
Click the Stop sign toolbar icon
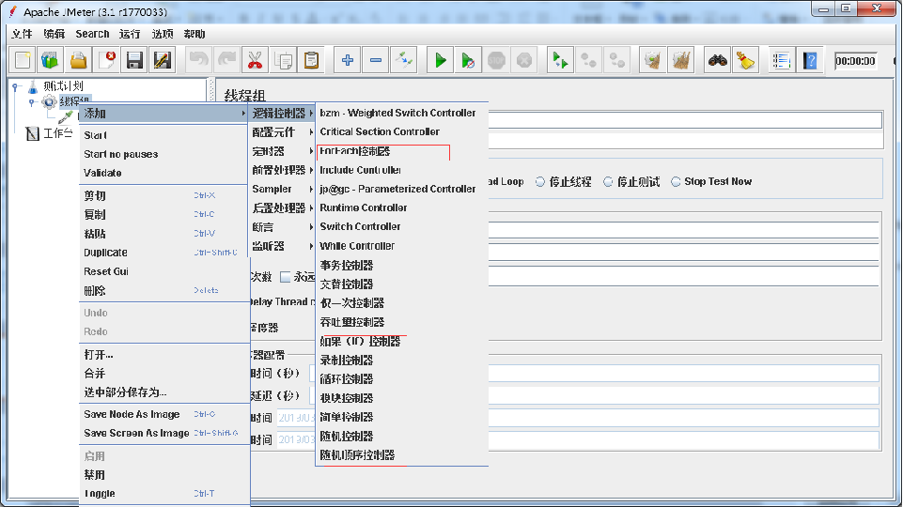pyautogui.click(x=496, y=60)
